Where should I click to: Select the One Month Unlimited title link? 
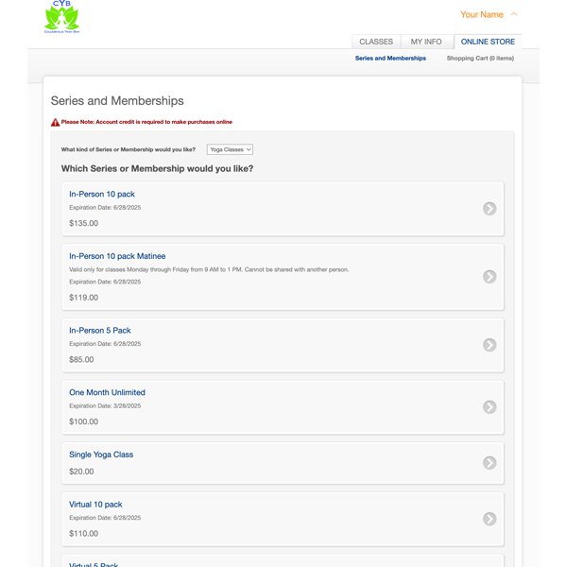coord(107,392)
